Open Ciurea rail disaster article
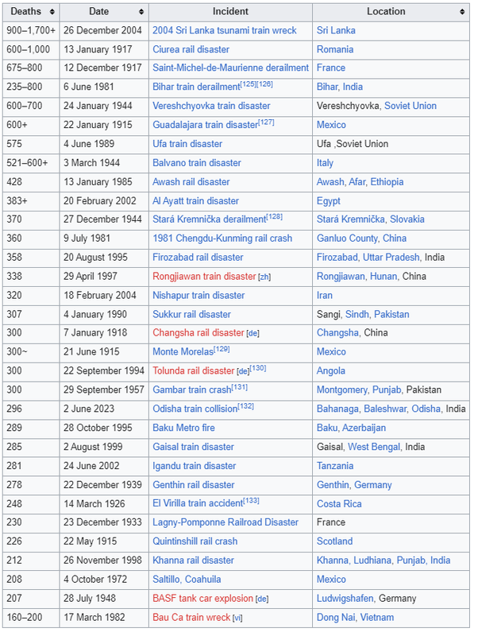Screen dimensions: 478x636 tap(191, 49)
